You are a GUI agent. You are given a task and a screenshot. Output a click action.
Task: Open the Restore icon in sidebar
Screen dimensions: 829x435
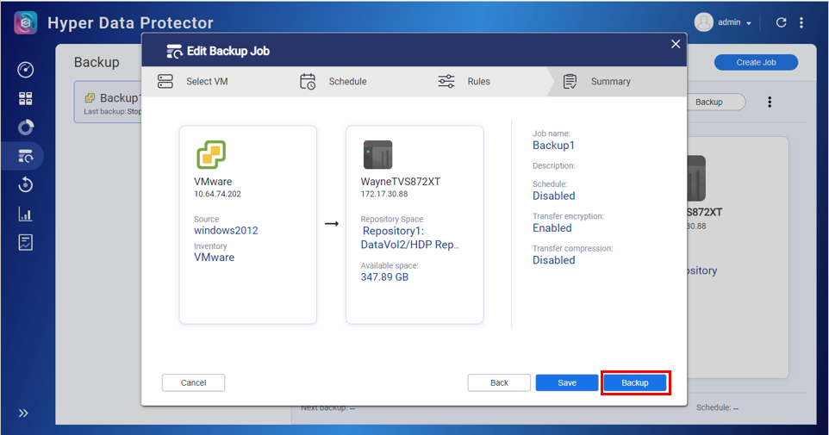(25, 185)
